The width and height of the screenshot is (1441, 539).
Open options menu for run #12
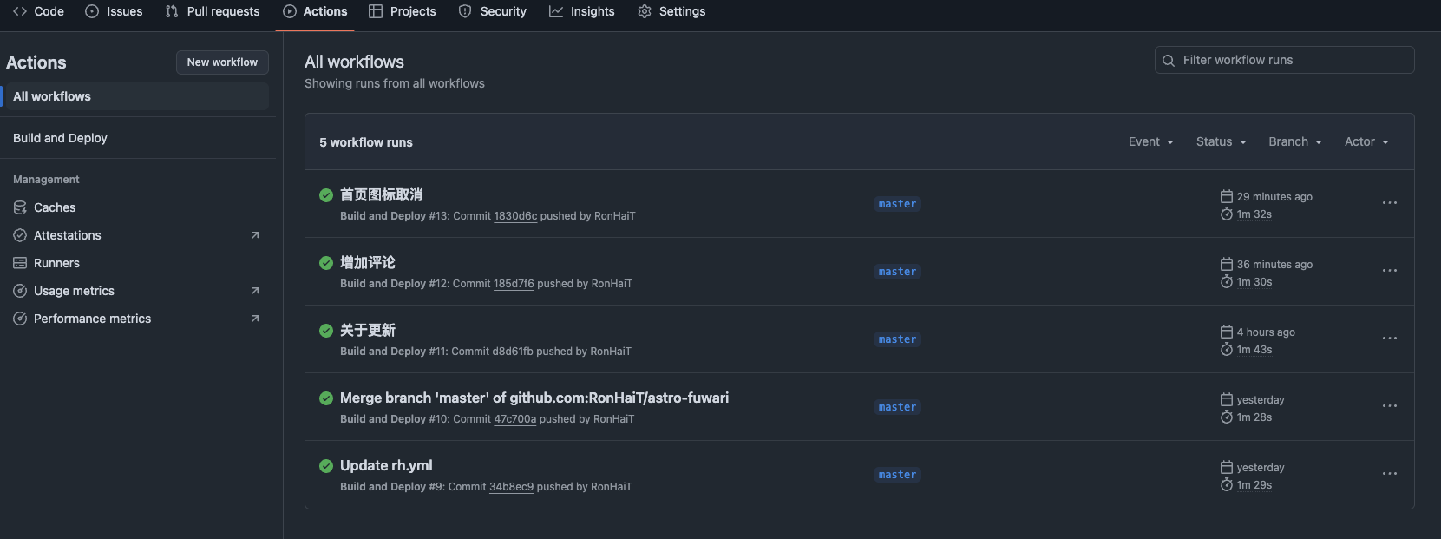(x=1390, y=271)
